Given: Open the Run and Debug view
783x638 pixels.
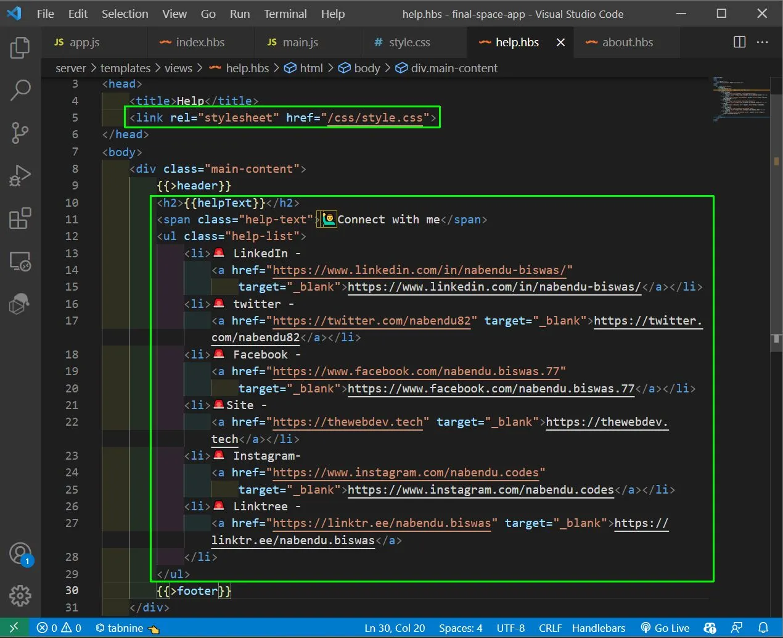Looking at the screenshot, I should [x=20, y=176].
